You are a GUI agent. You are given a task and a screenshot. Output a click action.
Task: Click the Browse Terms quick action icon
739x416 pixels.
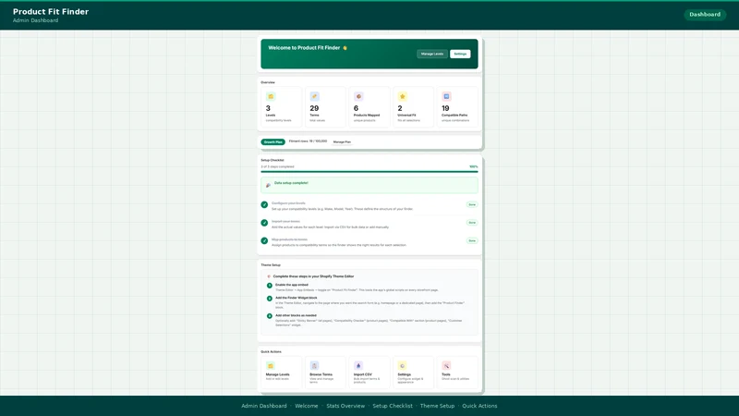pyautogui.click(x=314, y=366)
